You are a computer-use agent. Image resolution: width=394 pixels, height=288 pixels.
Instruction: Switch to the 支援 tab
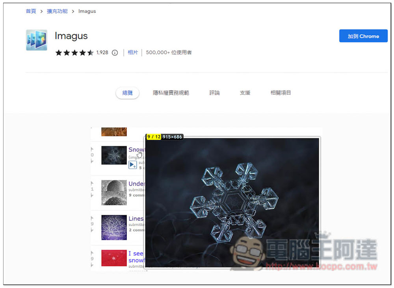245,93
